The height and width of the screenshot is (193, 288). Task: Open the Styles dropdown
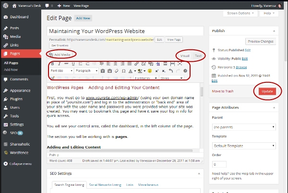[x=171, y=78]
